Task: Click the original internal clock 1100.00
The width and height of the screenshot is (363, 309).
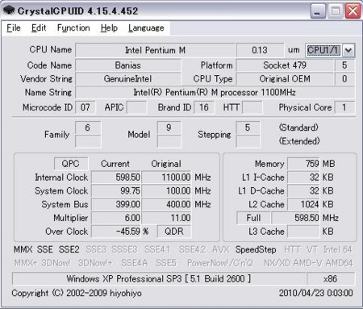Action: (166, 177)
